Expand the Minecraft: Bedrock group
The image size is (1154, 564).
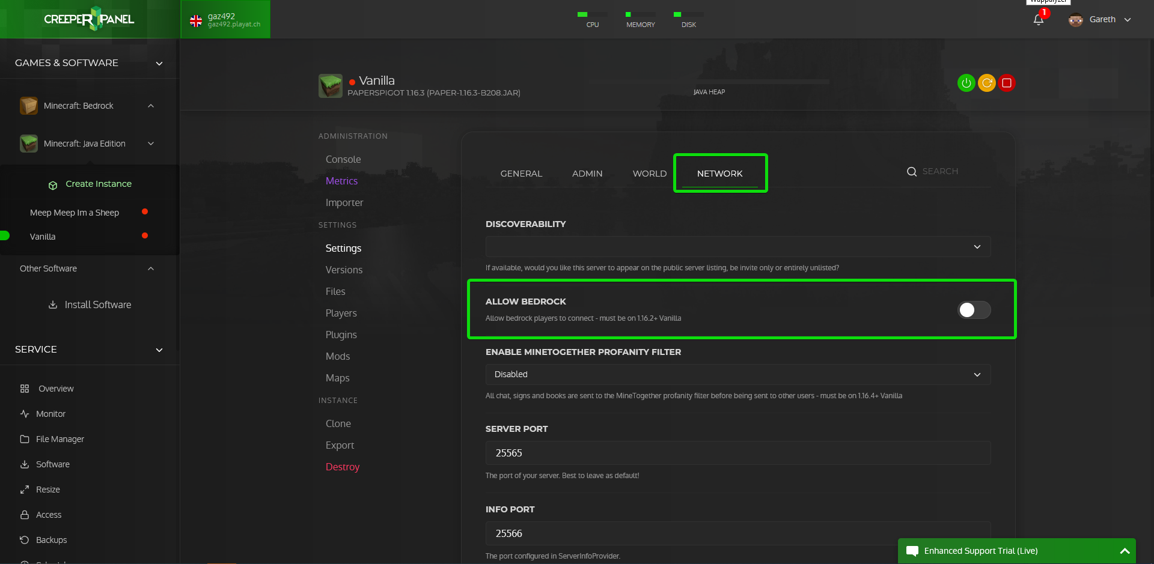click(151, 106)
